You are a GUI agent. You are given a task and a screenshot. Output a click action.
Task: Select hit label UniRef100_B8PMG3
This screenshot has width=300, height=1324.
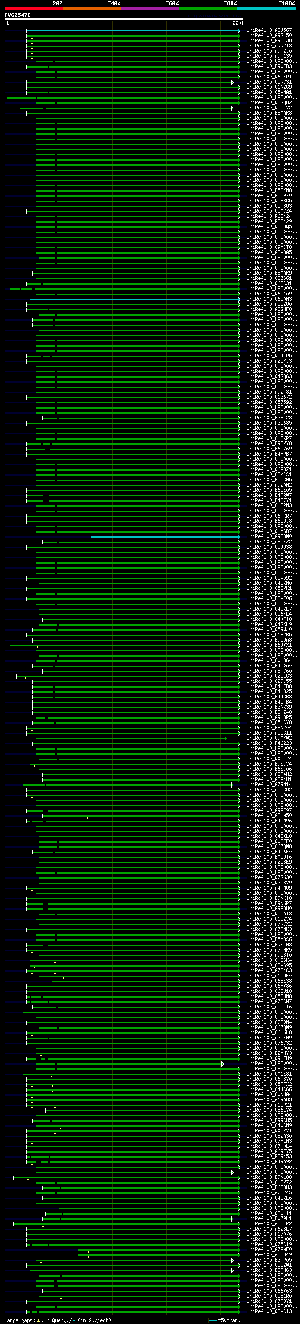point(269,1270)
